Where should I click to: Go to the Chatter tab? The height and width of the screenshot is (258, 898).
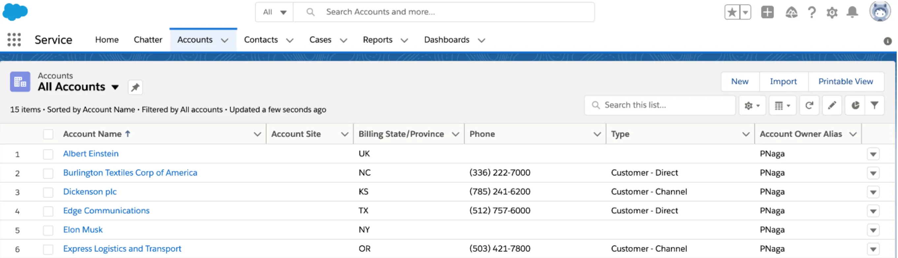(148, 40)
